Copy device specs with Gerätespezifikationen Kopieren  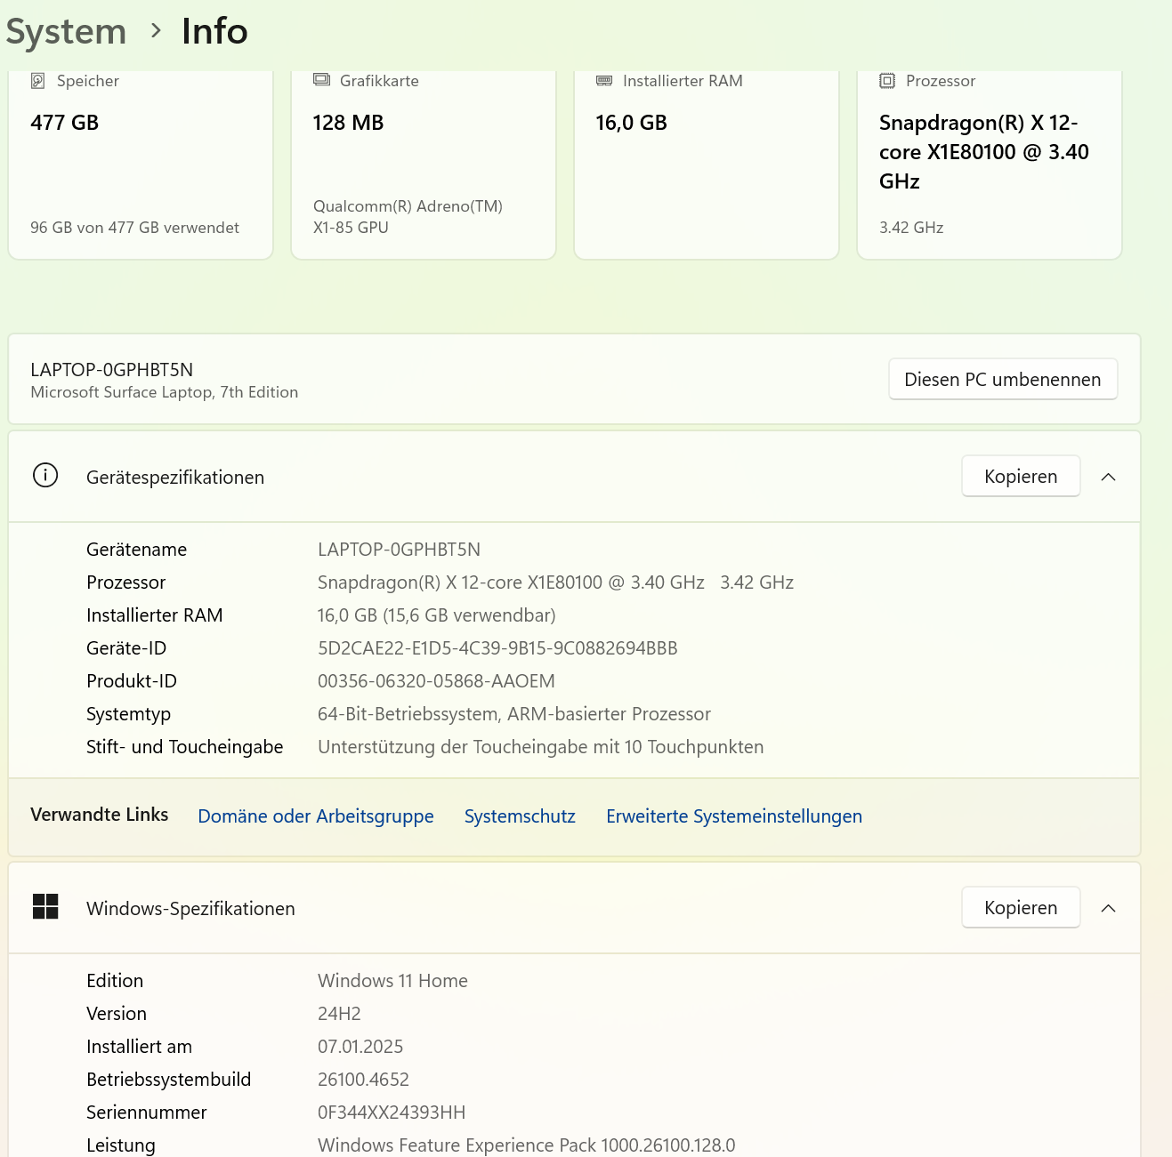[x=1021, y=477]
